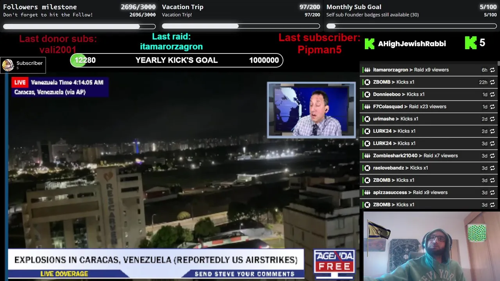Click the AGENDA FREE logo

coord(334,261)
